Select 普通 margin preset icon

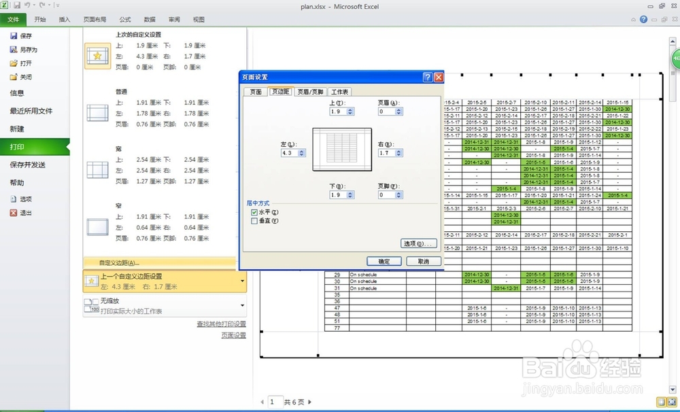pos(97,113)
